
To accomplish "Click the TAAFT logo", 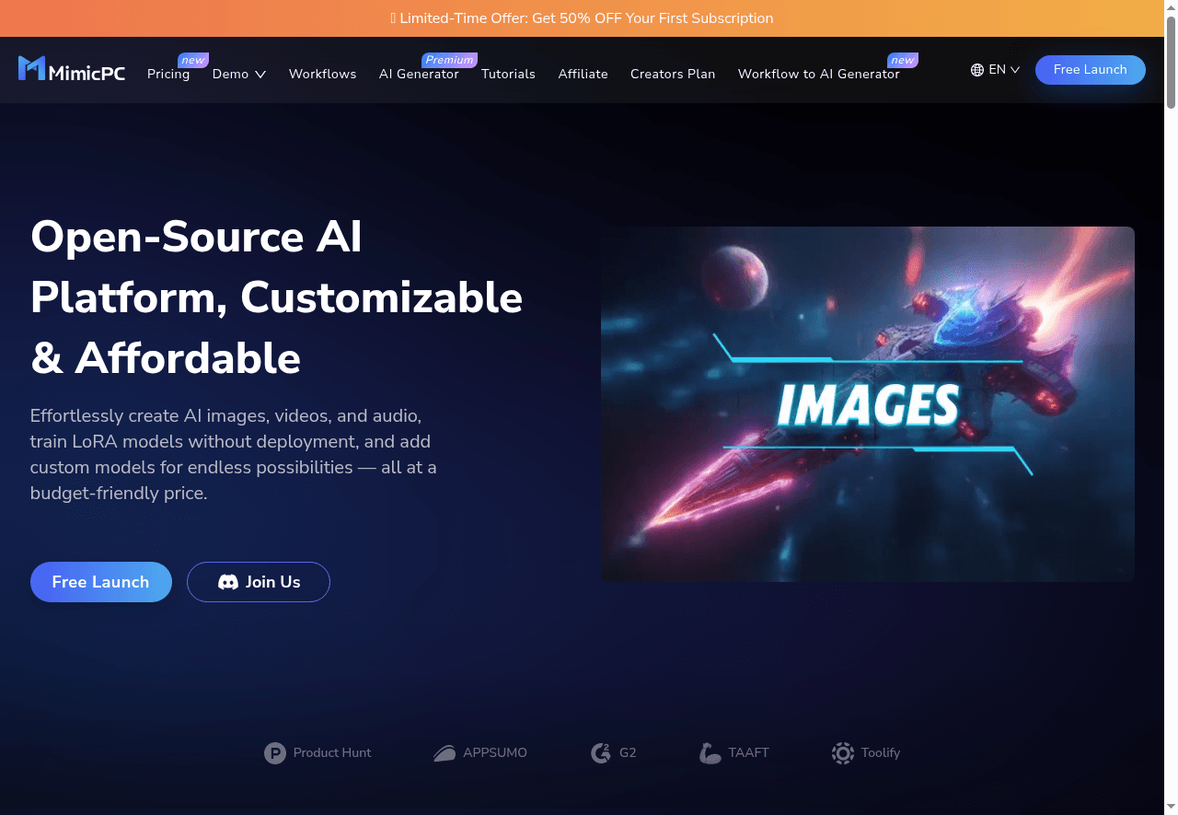I will [x=710, y=753].
